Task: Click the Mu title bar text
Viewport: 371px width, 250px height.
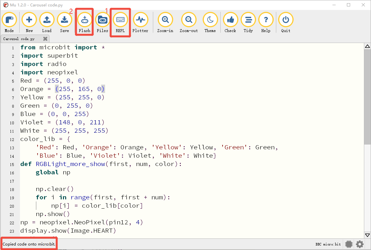Action: (36, 5)
